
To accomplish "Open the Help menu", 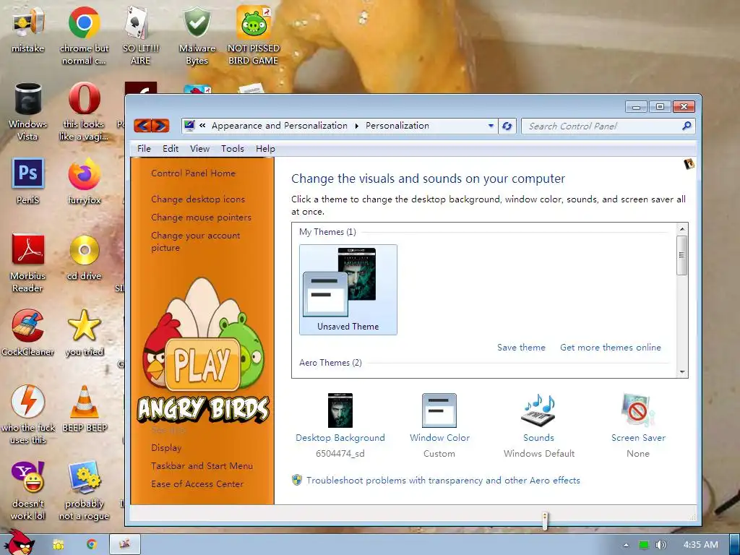I will pyautogui.click(x=265, y=149).
